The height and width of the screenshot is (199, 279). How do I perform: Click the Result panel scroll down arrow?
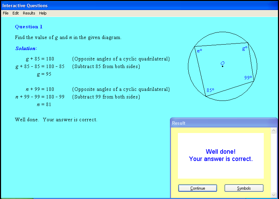click(x=274, y=195)
